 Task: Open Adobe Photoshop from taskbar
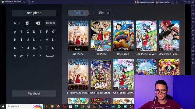tap(113, 106)
